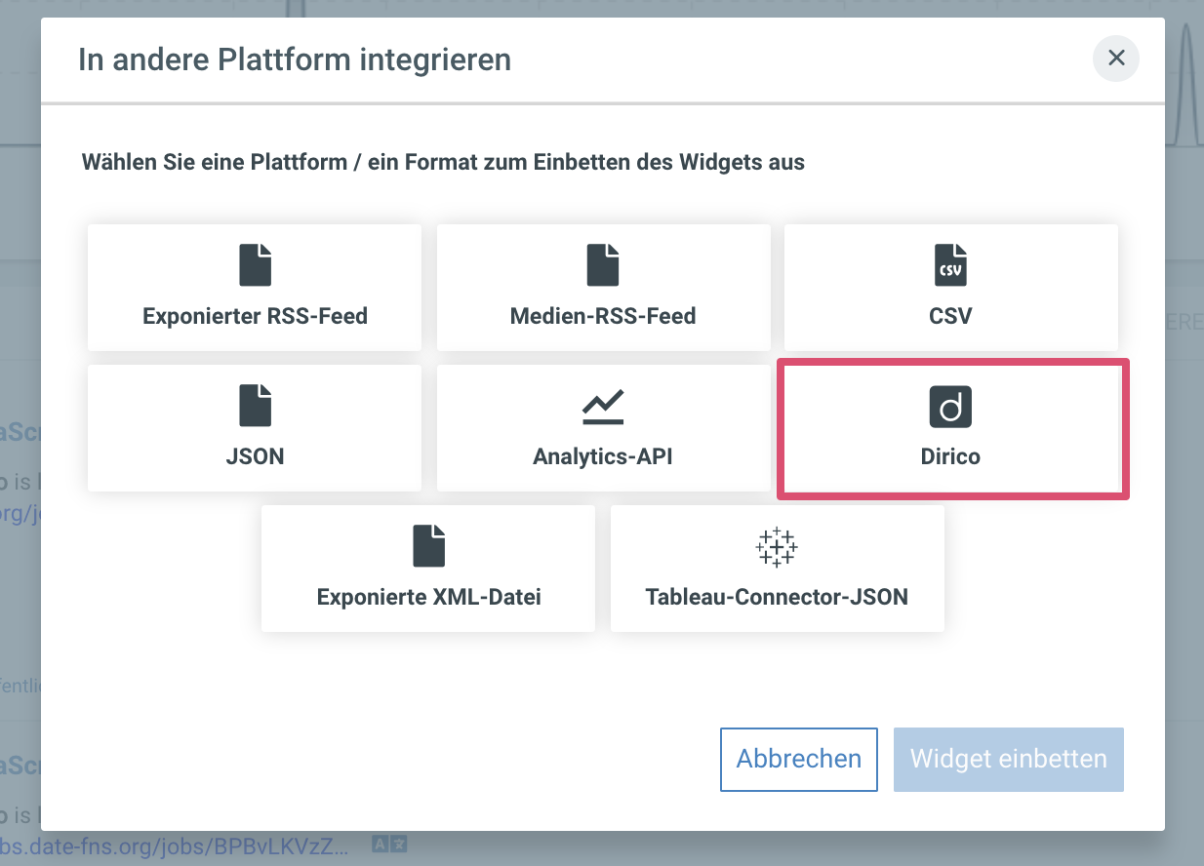Close the platform integration dialog

point(1116,59)
